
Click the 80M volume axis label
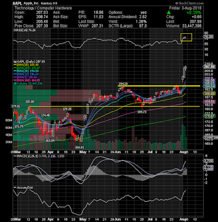click(x=9, y=120)
